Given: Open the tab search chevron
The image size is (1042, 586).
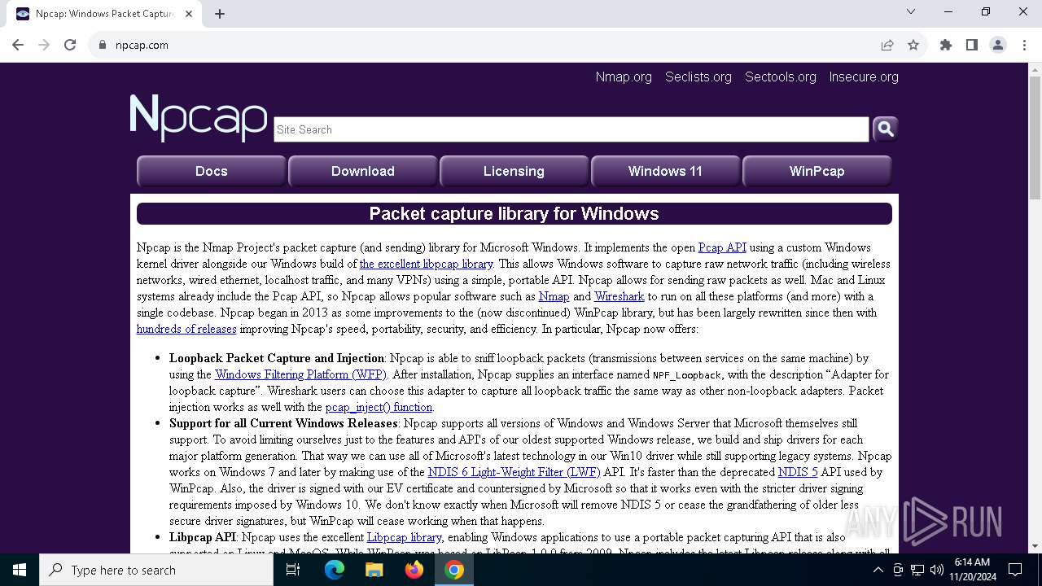Looking at the screenshot, I should coord(911,11).
